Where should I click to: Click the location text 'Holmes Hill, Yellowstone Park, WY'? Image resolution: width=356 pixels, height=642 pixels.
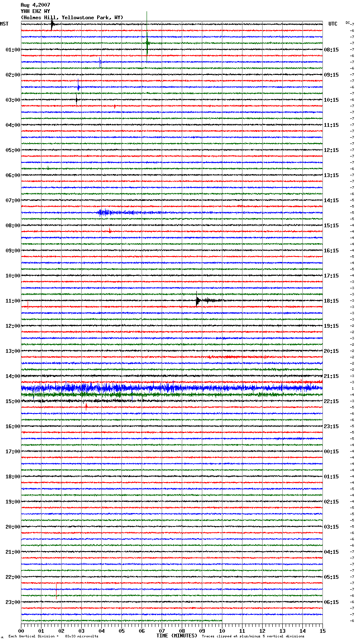pyautogui.click(x=72, y=18)
